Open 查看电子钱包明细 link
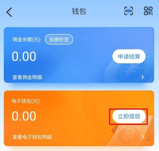Screen dimensions: 159x151 32,137
